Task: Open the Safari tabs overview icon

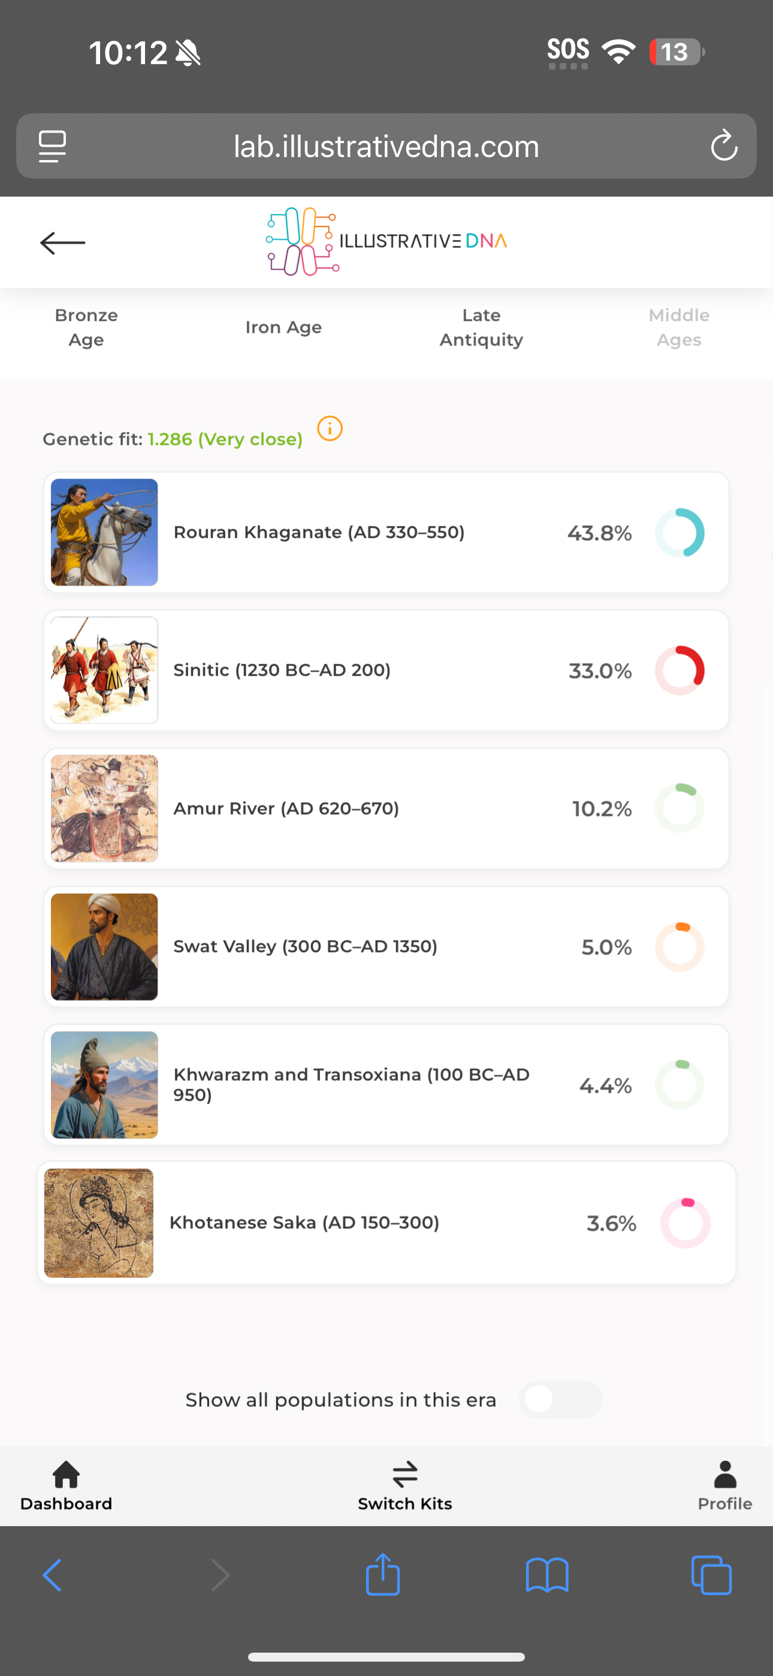Action: pos(711,1575)
